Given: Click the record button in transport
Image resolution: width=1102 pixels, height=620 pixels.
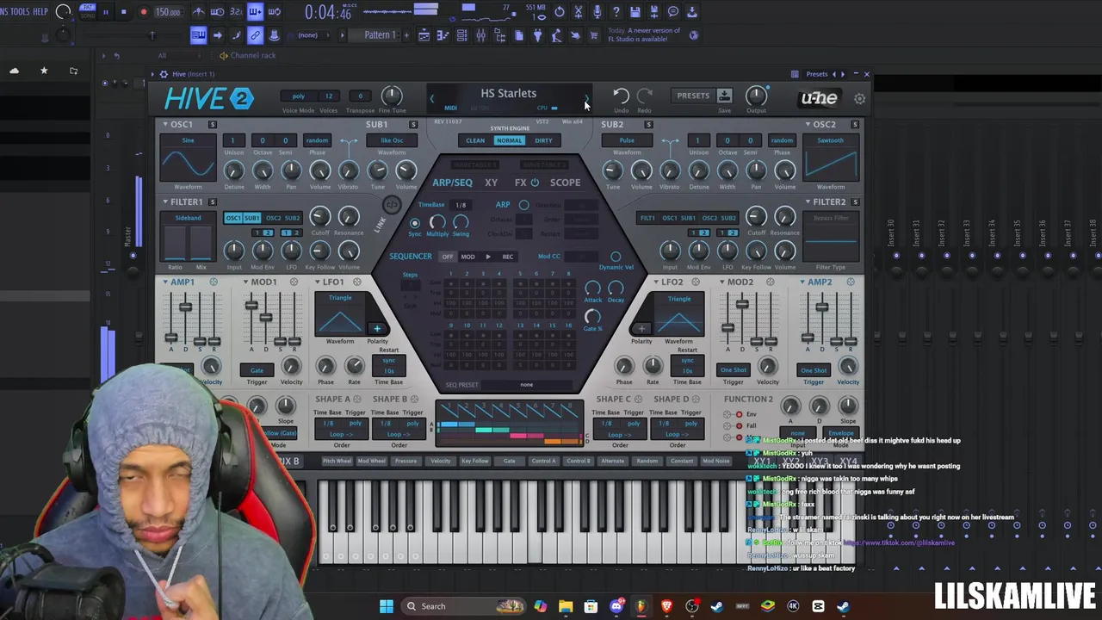Looking at the screenshot, I should (x=143, y=12).
